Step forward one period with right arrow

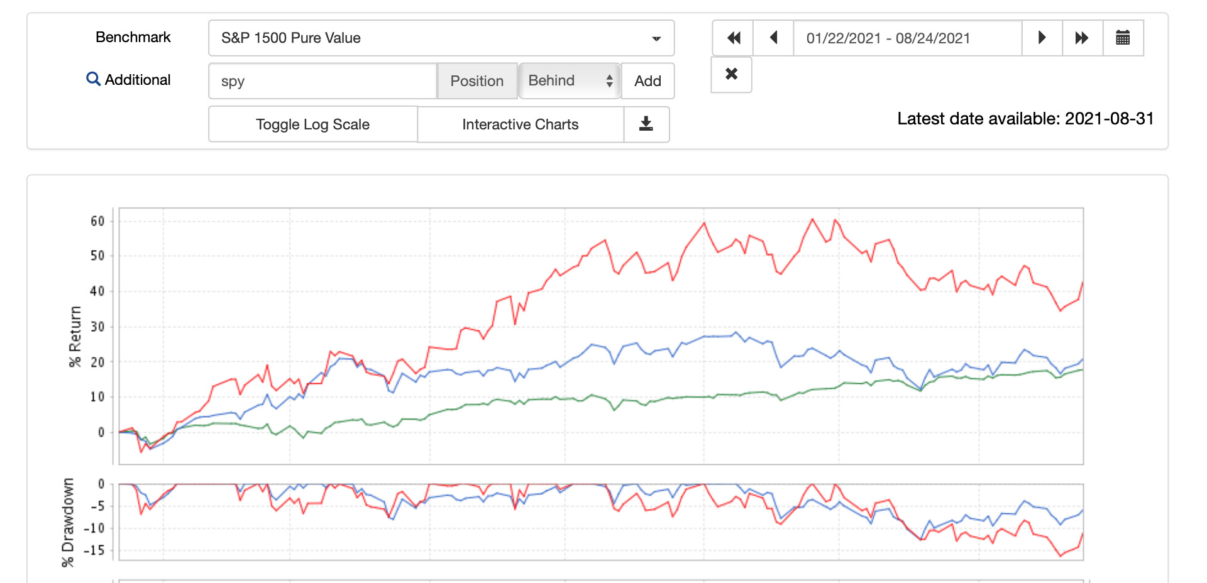pyautogui.click(x=1042, y=38)
